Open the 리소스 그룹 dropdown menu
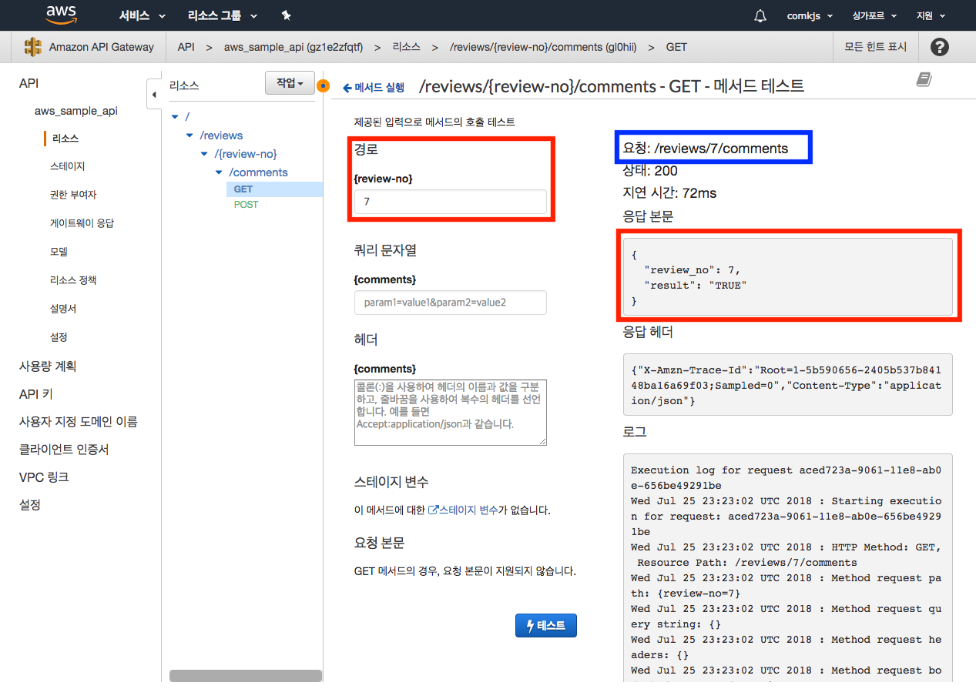The width and height of the screenshot is (976, 689). tap(222, 15)
